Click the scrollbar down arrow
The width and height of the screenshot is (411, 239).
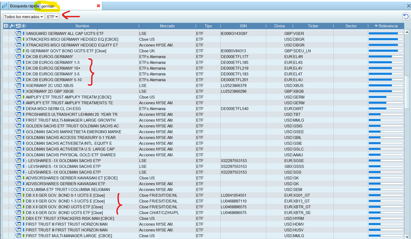407,236
